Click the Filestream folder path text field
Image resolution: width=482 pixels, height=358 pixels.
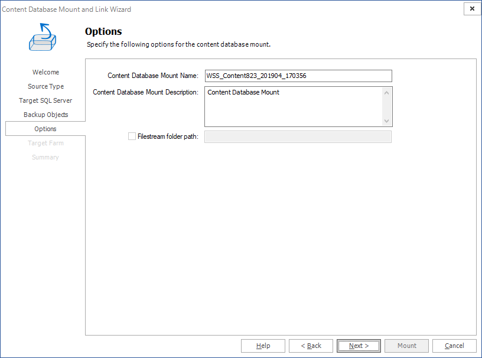298,137
